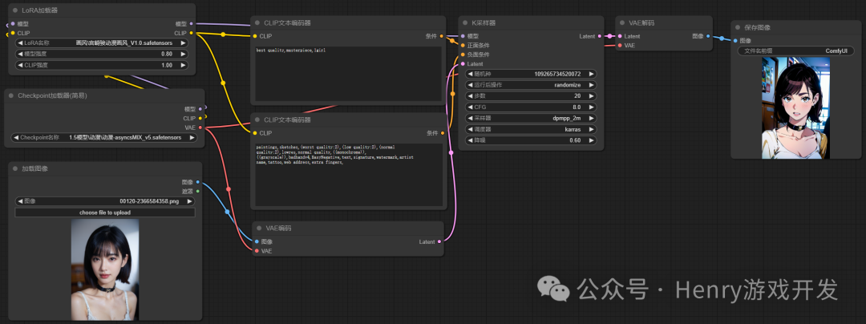Click the VAE解码 node title

[x=641, y=23]
